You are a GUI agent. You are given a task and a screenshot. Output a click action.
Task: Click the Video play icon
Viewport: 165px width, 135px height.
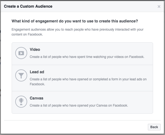21,53
